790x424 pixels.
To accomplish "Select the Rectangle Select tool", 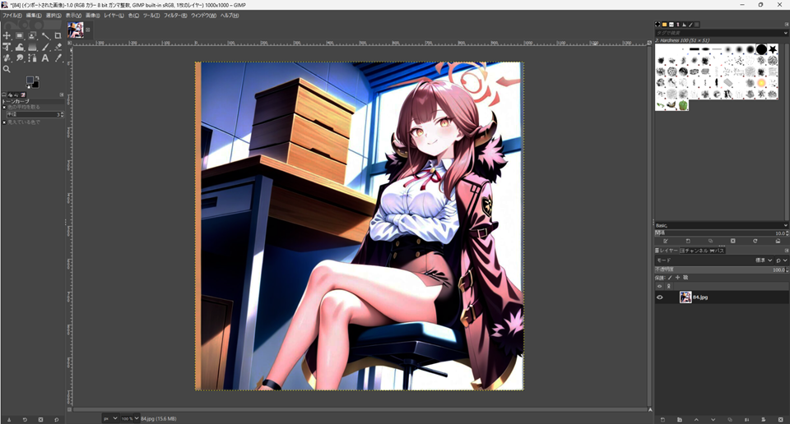I will (x=19, y=36).
